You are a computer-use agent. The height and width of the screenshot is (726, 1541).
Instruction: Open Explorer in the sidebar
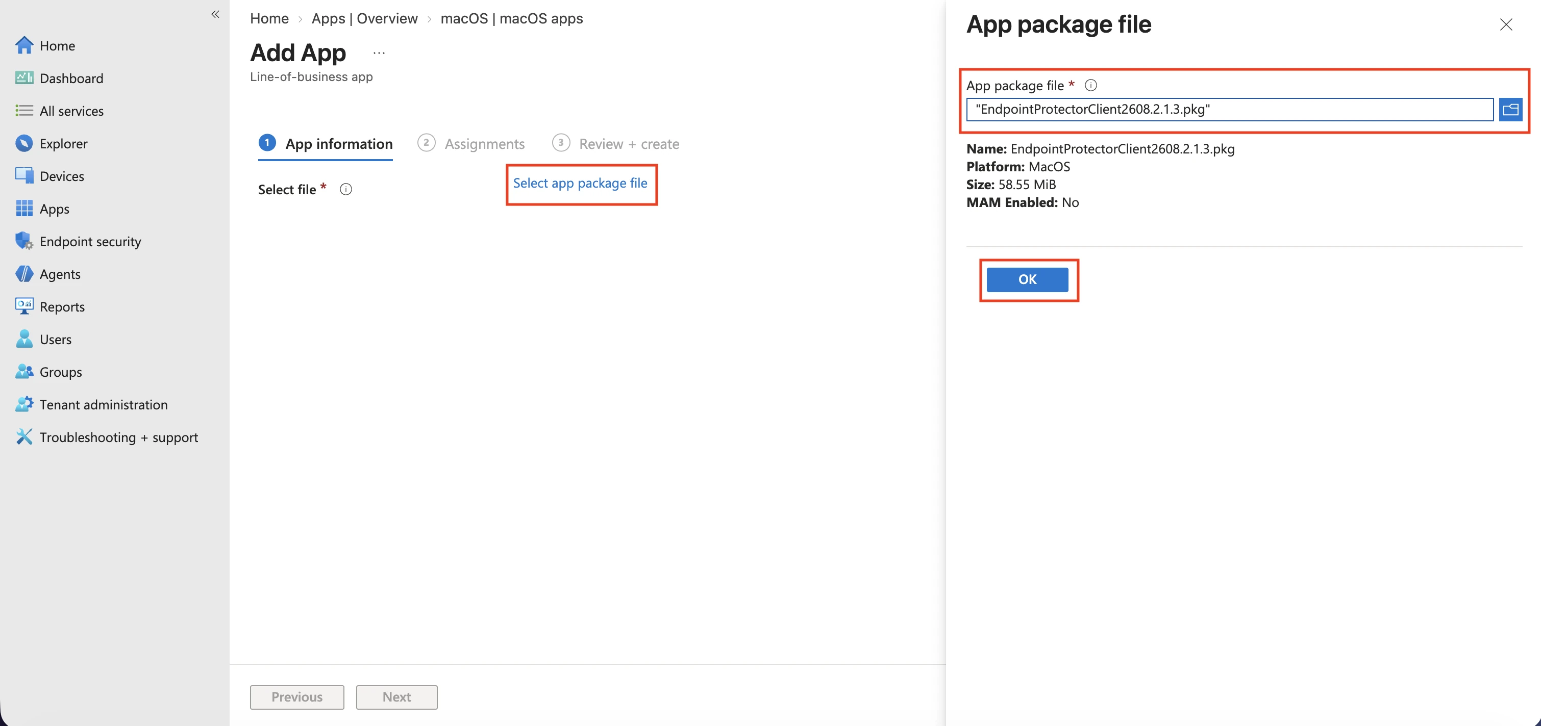pyautogui.click(x=52, y=143)
